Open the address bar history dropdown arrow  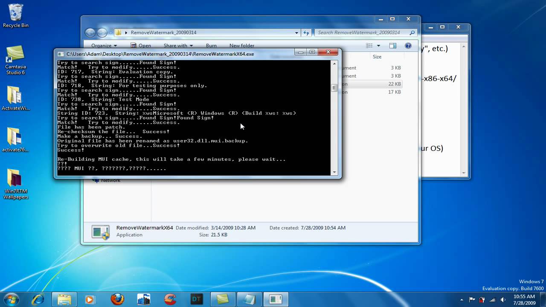coord(297,32)
